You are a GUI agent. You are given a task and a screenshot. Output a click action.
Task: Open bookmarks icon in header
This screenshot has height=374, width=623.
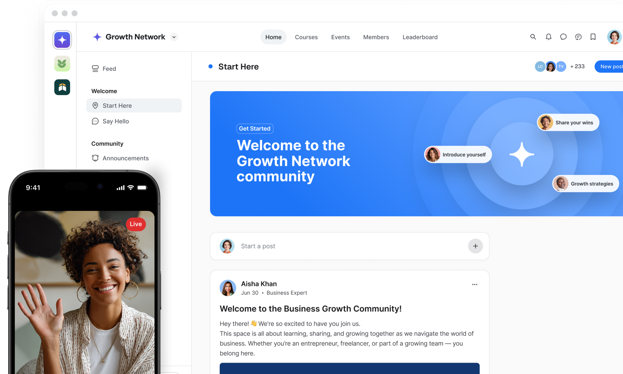click(593, 37)
